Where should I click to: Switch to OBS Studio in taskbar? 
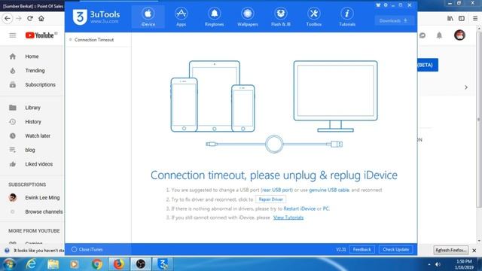141,264
